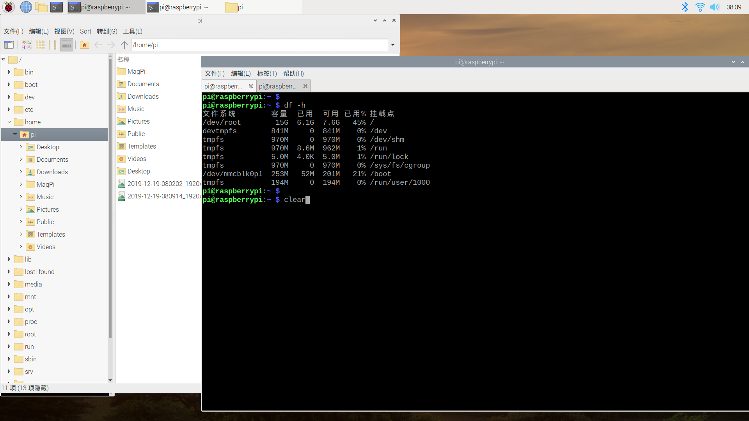Launch terminal from taskbar launcher

57,7
